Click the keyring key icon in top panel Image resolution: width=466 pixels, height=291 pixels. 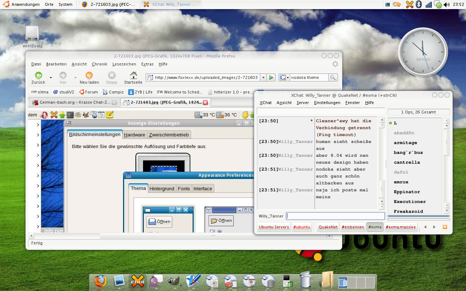click(397, 4)
